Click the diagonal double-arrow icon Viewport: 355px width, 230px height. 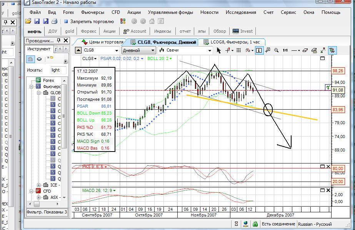323,50
